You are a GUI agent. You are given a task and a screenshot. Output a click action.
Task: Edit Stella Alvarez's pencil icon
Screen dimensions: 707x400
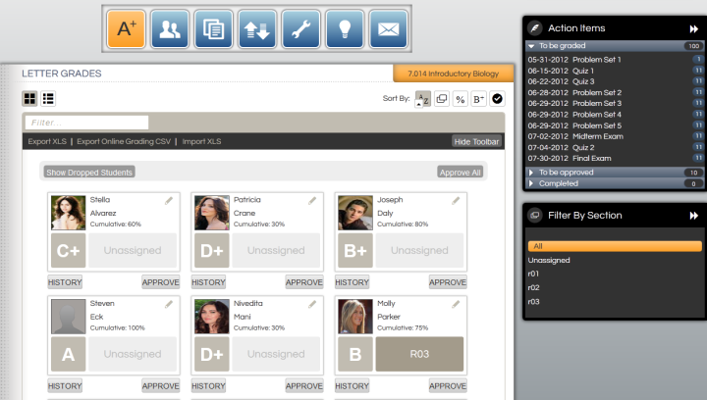click(x=169, y=200)
